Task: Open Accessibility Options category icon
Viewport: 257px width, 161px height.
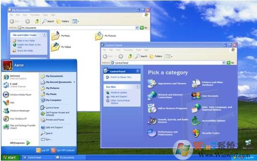Action: point(196,121)
